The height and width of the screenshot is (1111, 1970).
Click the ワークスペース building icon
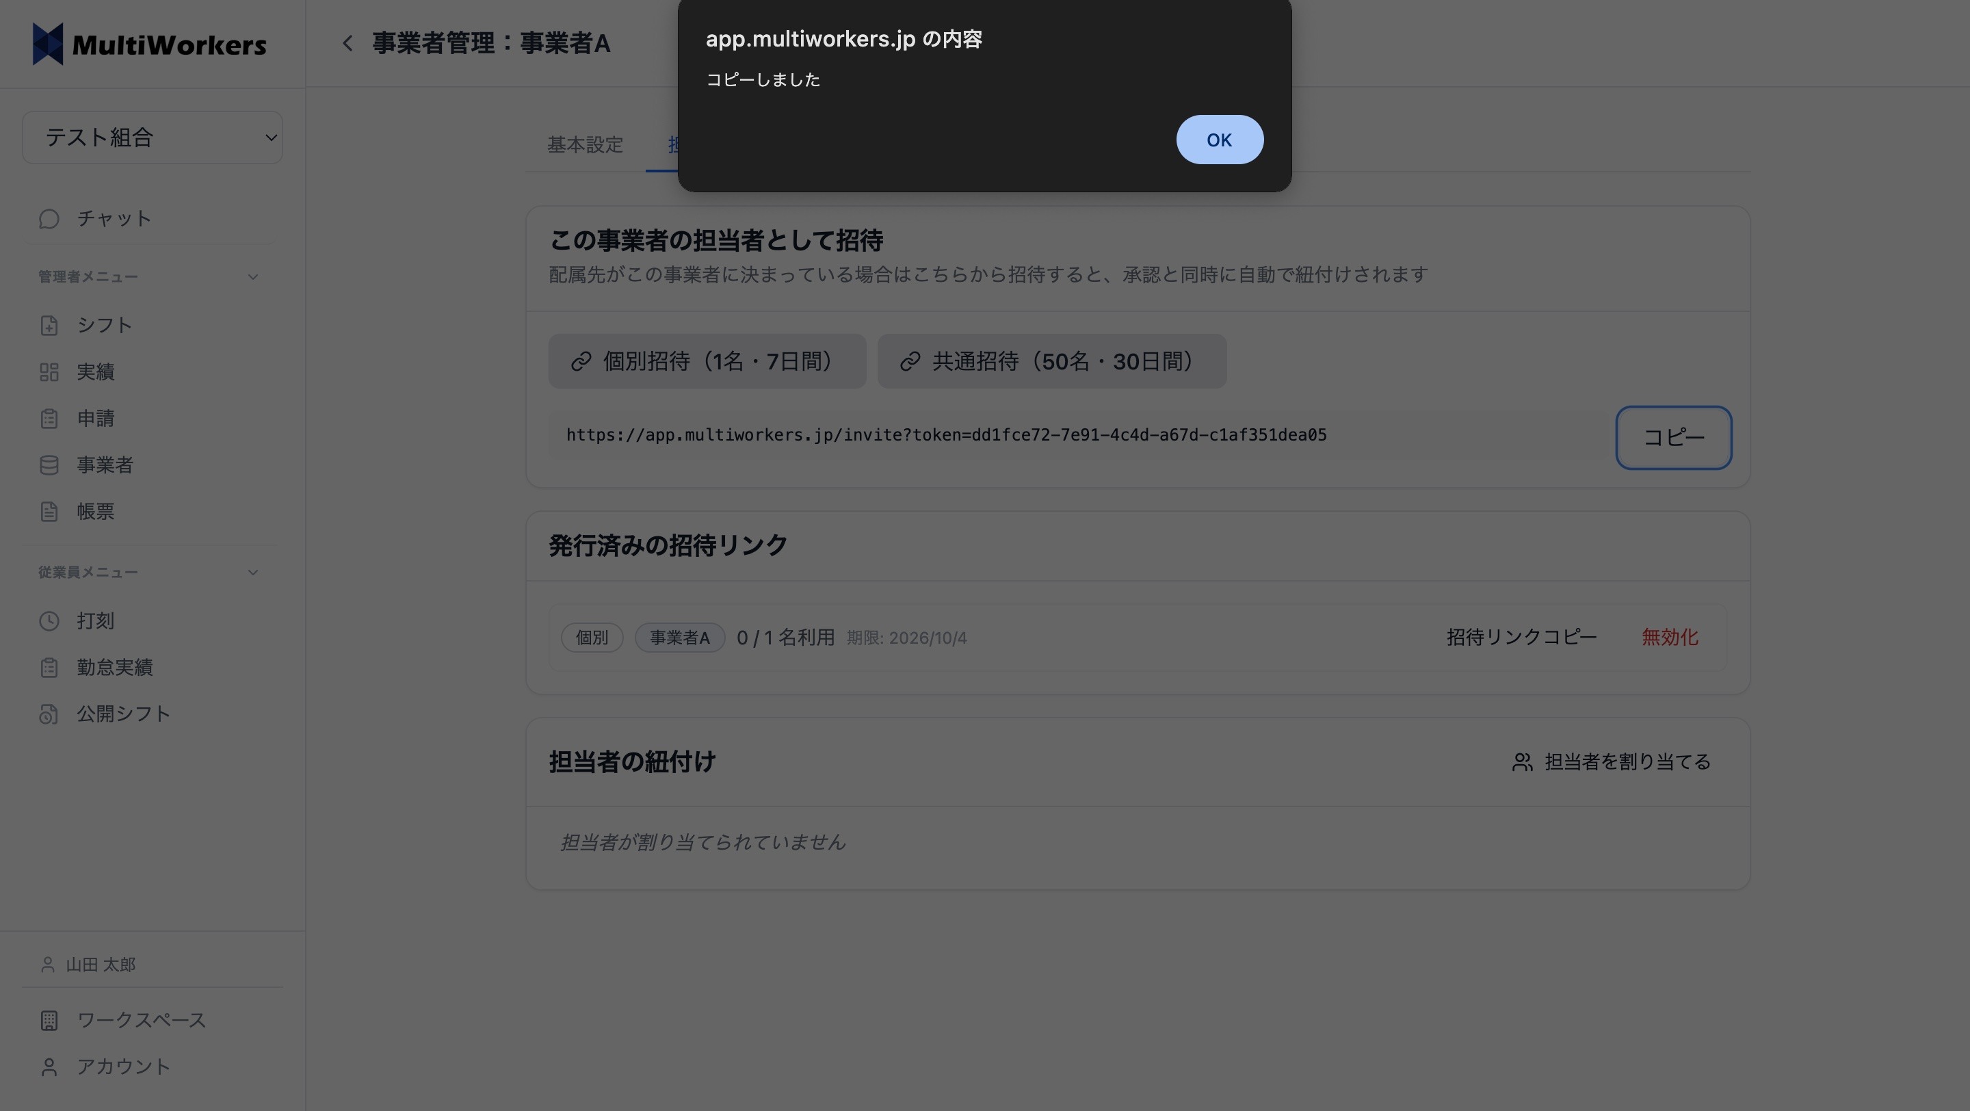click(x=49, y=1020)
